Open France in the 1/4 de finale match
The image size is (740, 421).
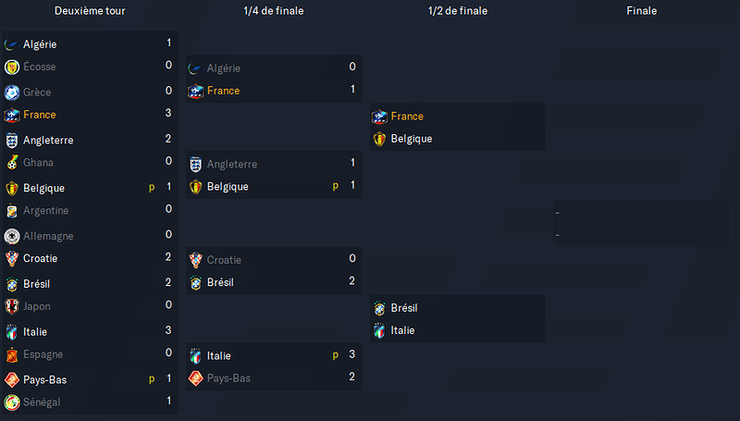[x=223, y=91]
